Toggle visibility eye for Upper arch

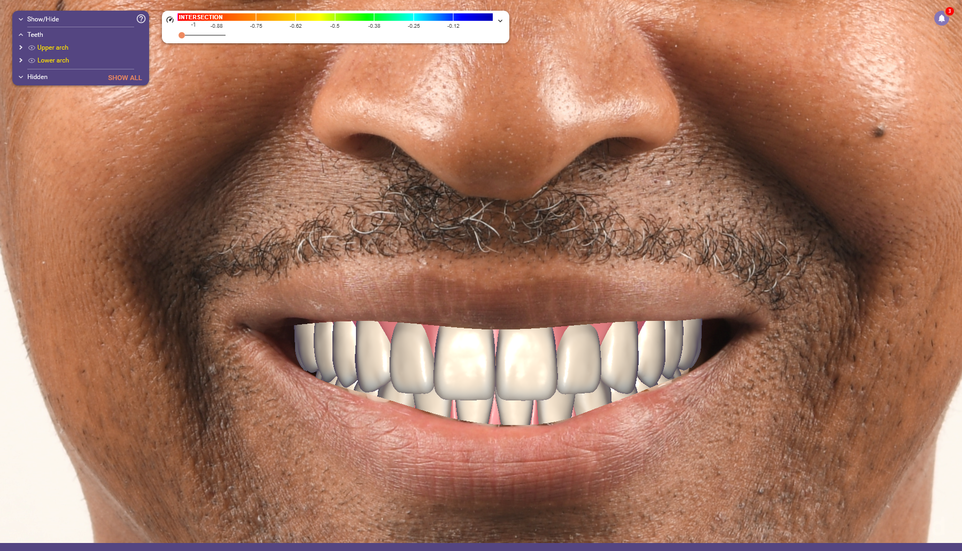(x=32, y=48)
